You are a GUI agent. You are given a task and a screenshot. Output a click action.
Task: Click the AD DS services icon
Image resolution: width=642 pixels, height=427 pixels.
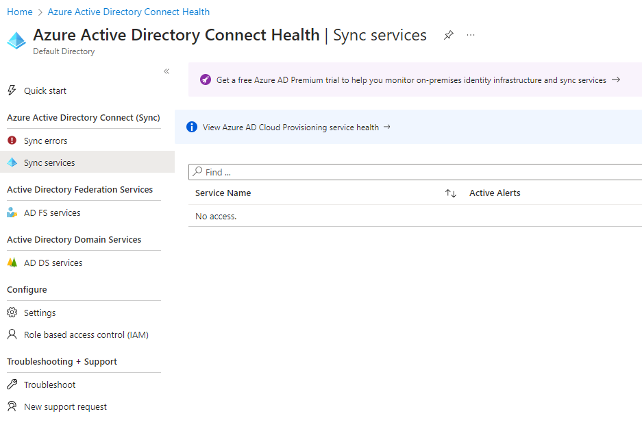12,263
